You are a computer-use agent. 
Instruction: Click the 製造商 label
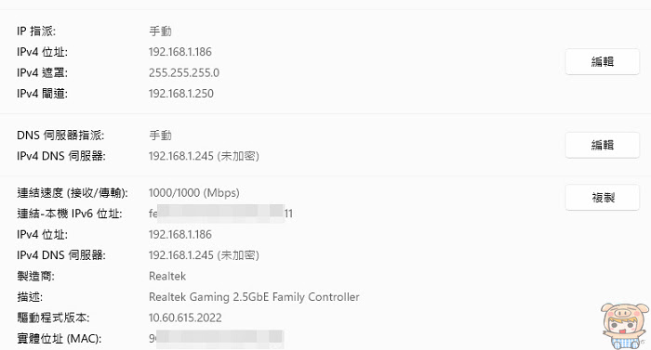[35, 276]
